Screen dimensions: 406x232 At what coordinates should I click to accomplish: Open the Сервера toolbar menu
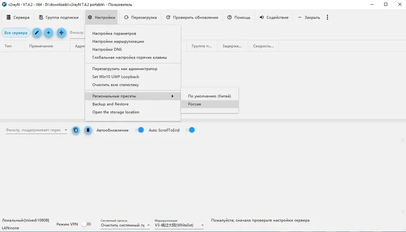tap(18, 17)
